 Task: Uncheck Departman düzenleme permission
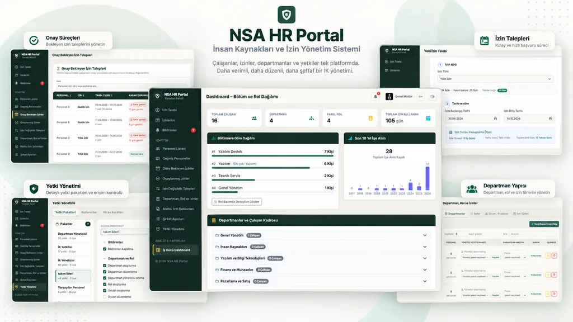tap(105, 272)
